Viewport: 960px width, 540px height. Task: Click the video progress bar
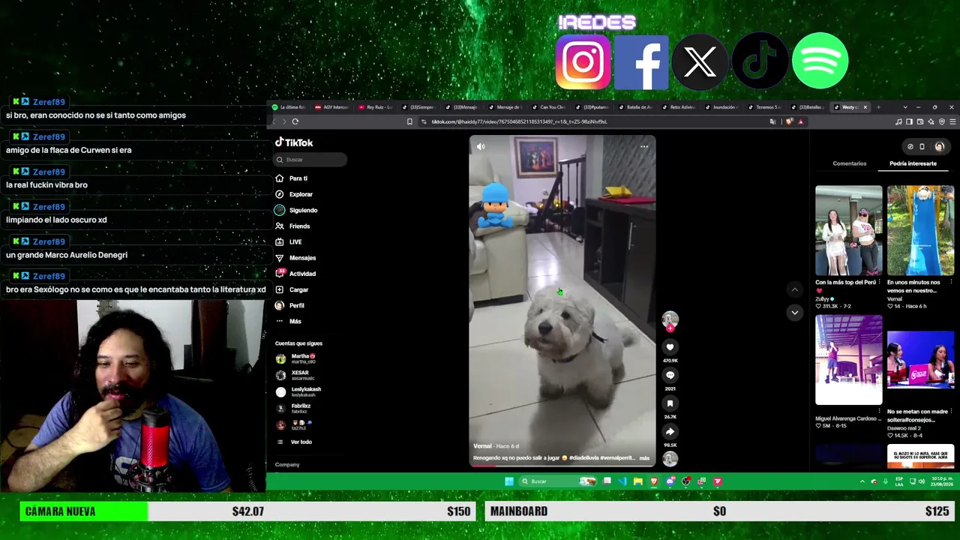tap(562, 466)
